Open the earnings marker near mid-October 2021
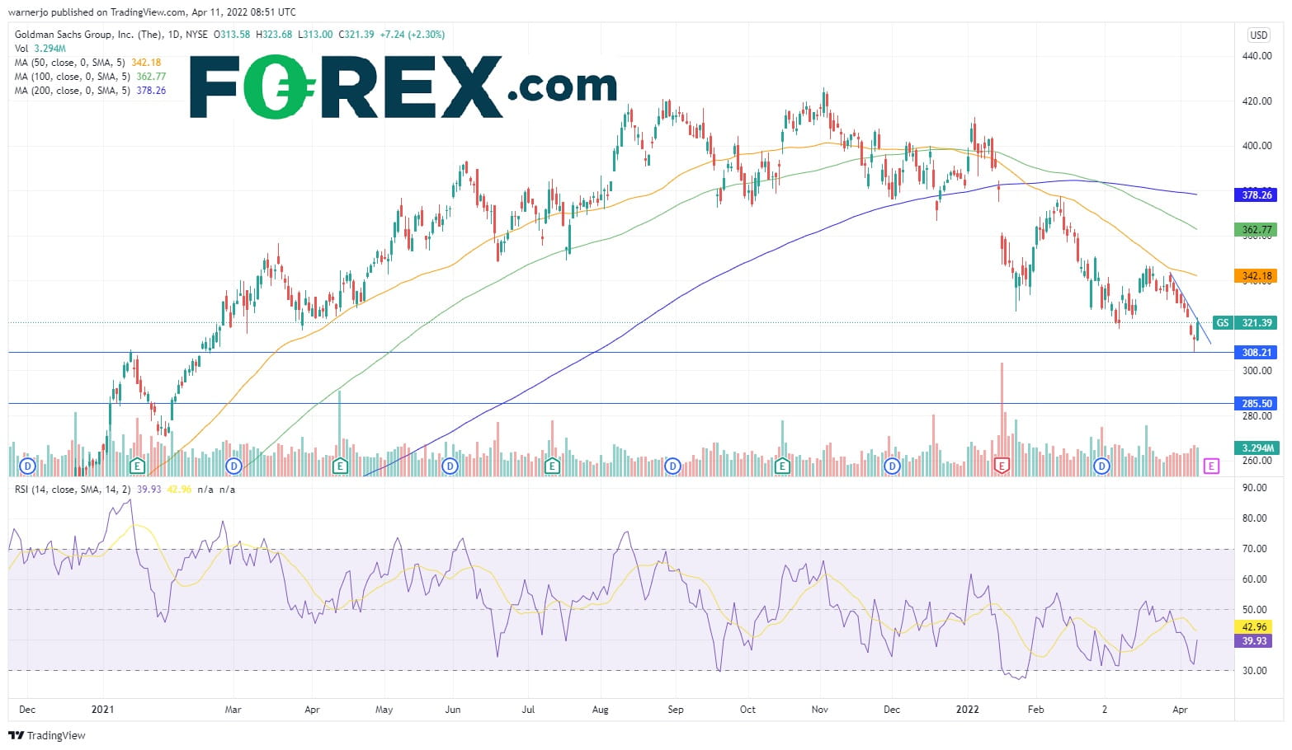 click(x=782, y=466)
